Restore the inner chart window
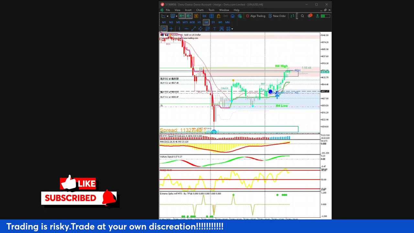414x233 pixels. pyautogui.click(x=325, y=10)
